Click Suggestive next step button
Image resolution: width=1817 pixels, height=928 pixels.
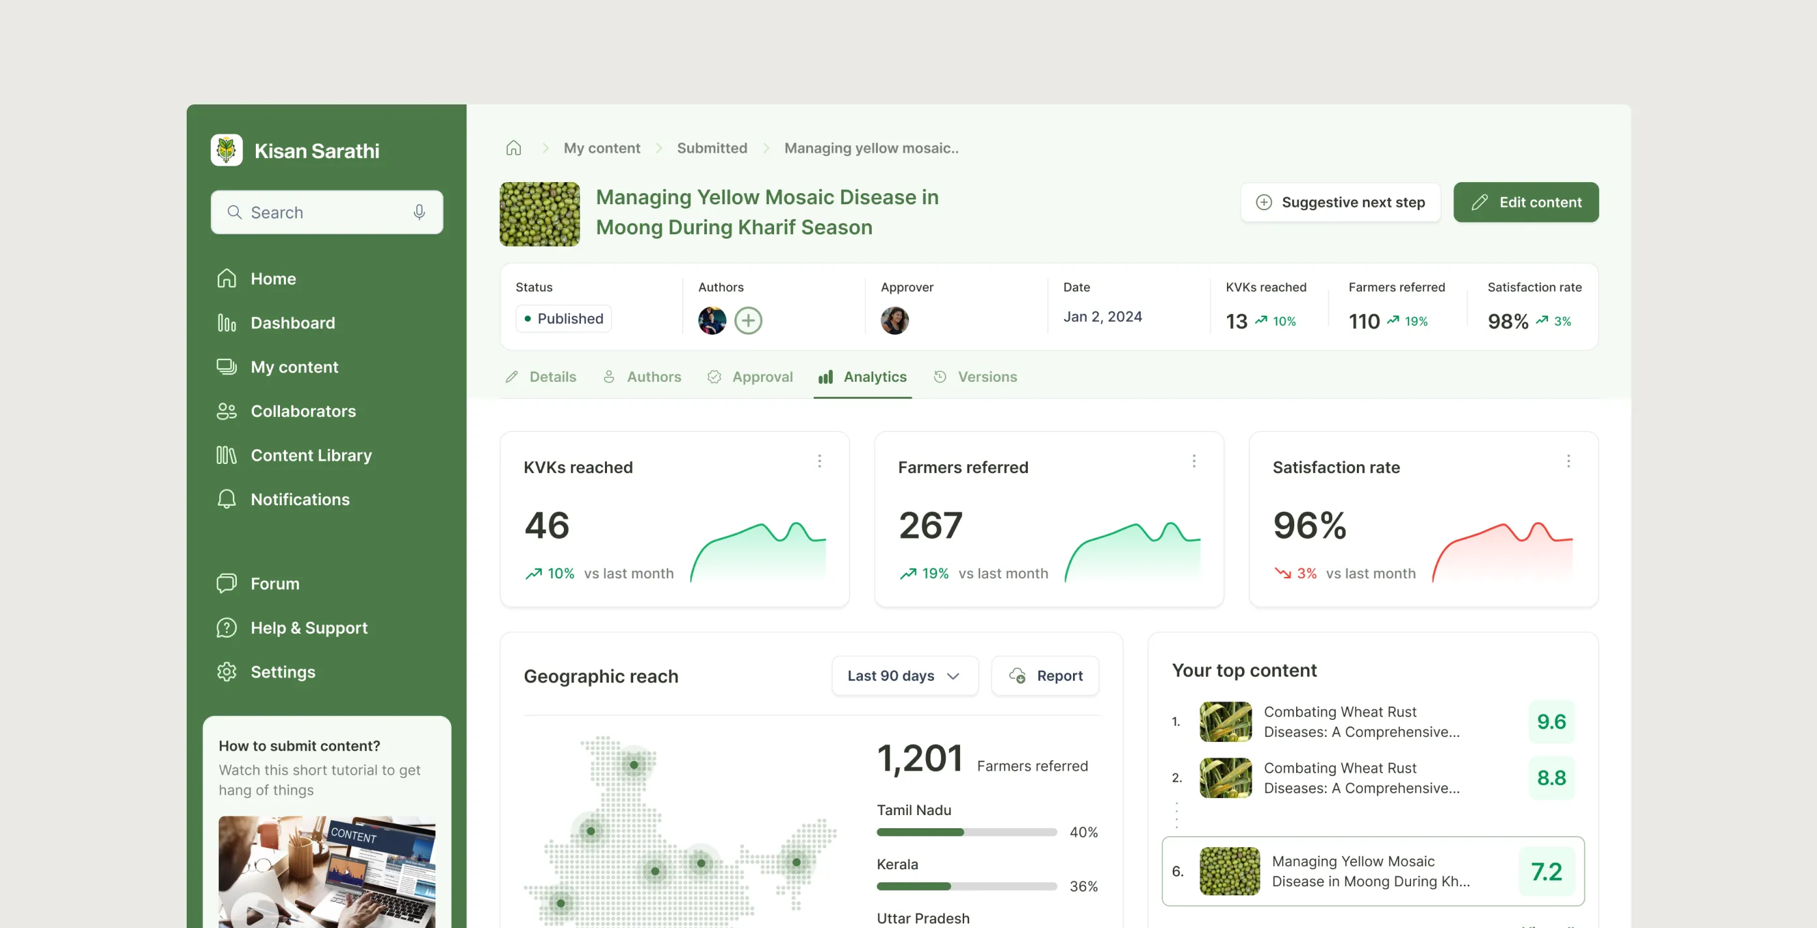[x=1340, y=202]
